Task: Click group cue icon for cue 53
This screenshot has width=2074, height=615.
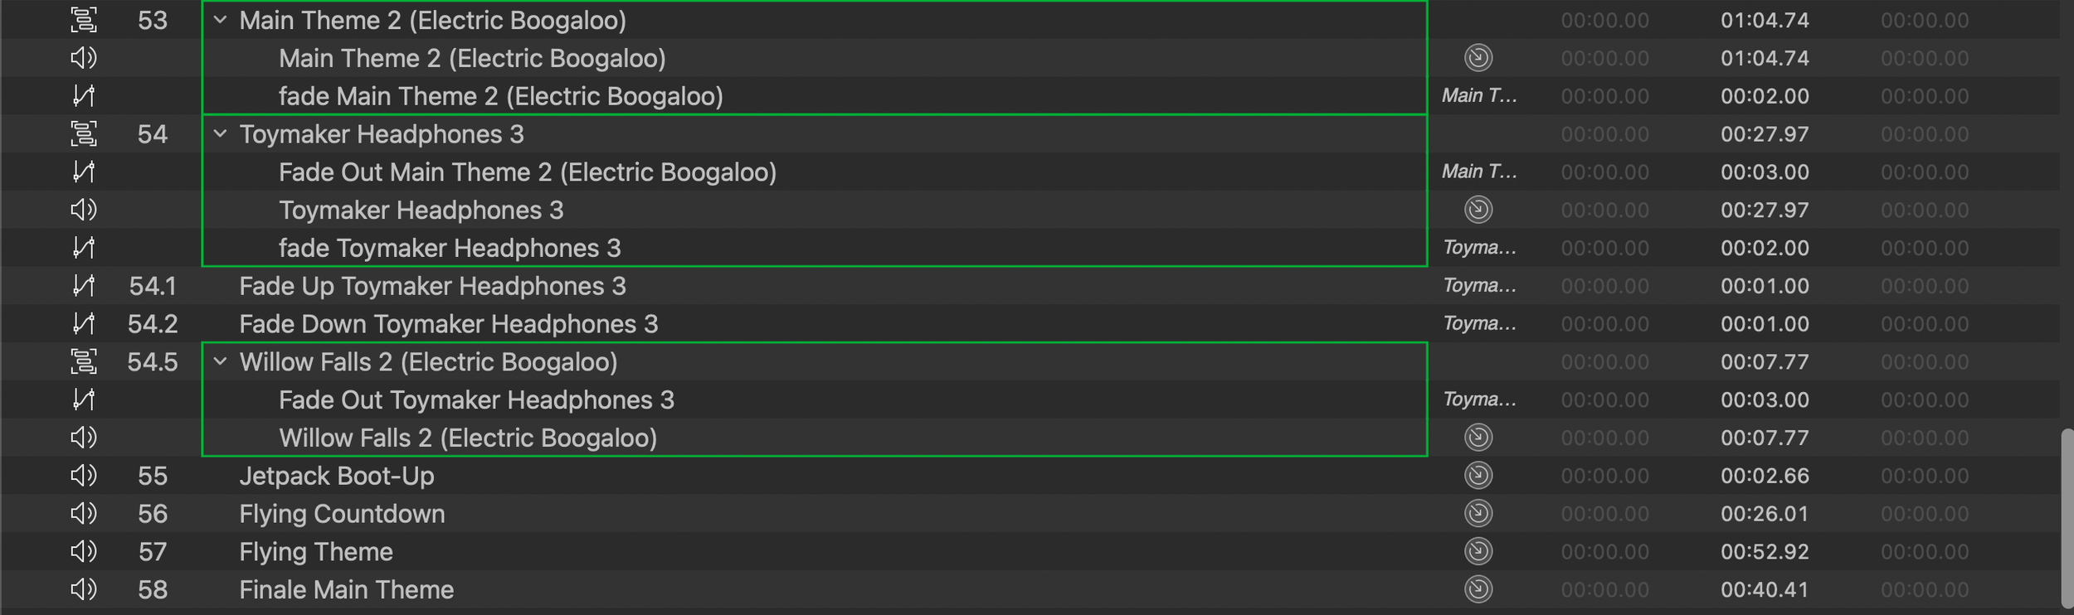Action: click(x=84, y=20)
